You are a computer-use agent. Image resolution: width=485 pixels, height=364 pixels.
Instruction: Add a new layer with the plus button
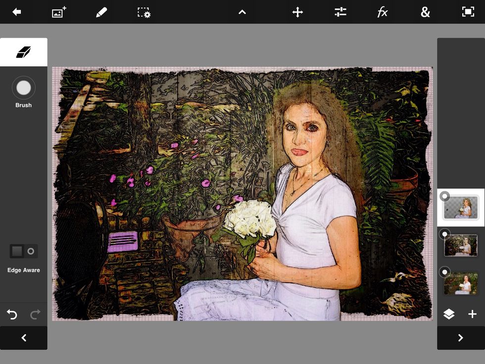tap(473, 314)
